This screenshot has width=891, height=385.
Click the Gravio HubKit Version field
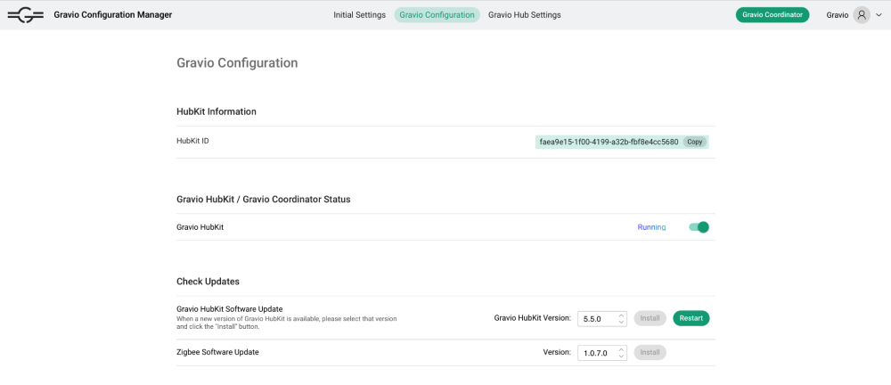pyautogui.click(x=595, y=318)
